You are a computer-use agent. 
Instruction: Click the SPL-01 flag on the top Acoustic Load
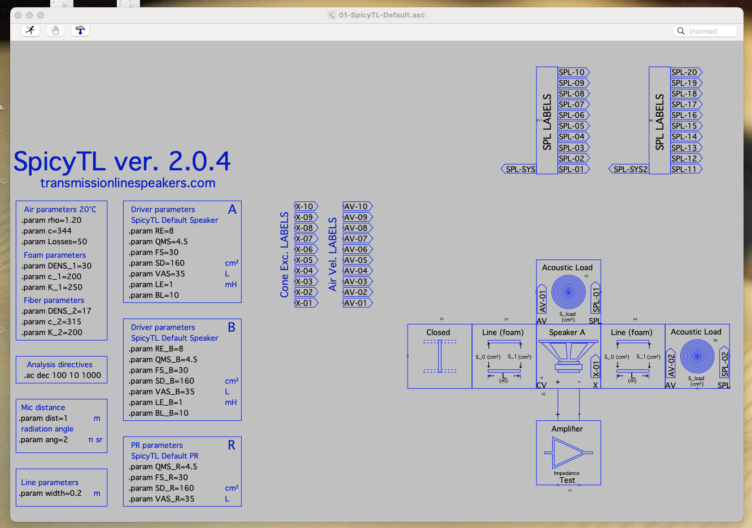click(596, 299)
